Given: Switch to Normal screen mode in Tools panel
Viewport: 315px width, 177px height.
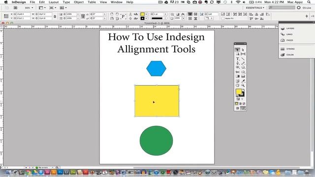Looking at the screenshot, I should pyautogui.click(x=237, y=108).
